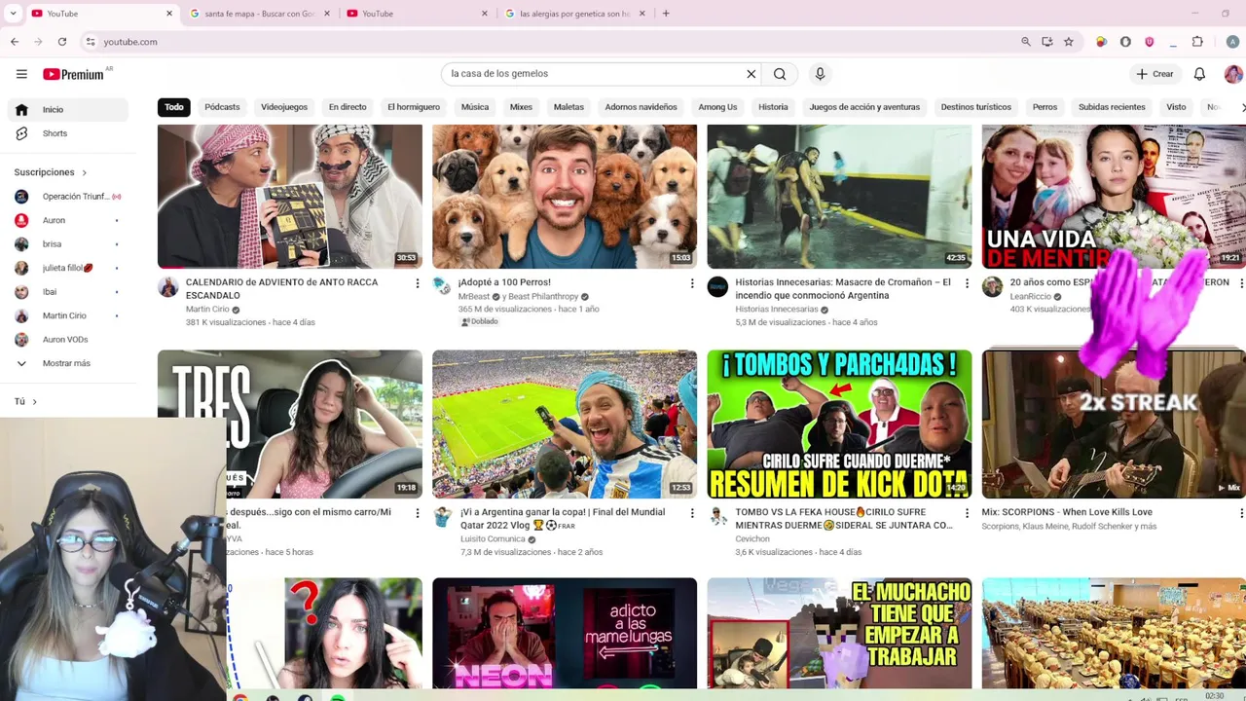Open the RESUMEN DE KICK thumbnail

click(839, 424)
